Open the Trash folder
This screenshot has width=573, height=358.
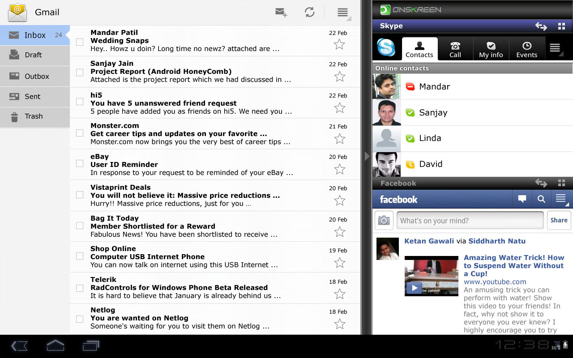[35, 116]
